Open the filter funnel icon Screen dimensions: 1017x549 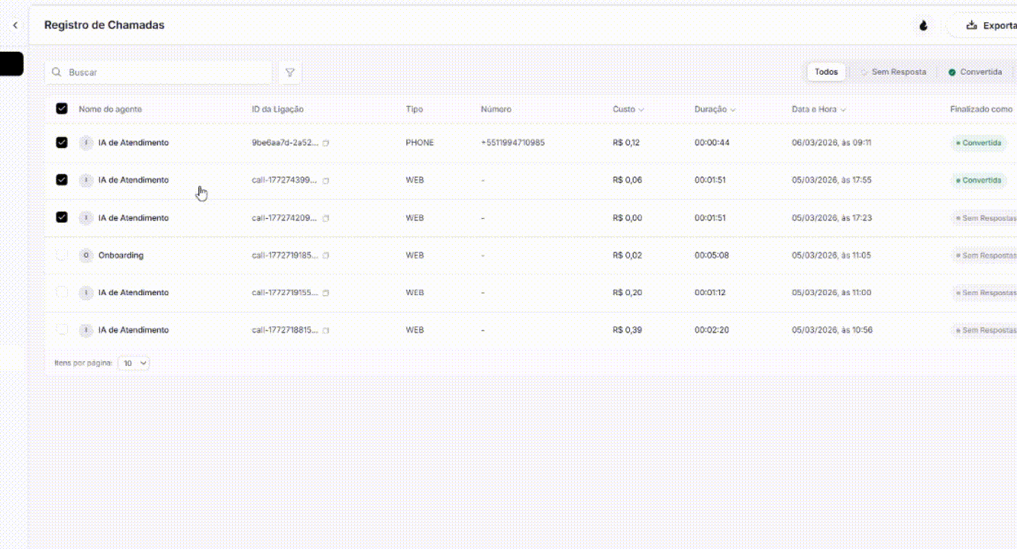290,72
